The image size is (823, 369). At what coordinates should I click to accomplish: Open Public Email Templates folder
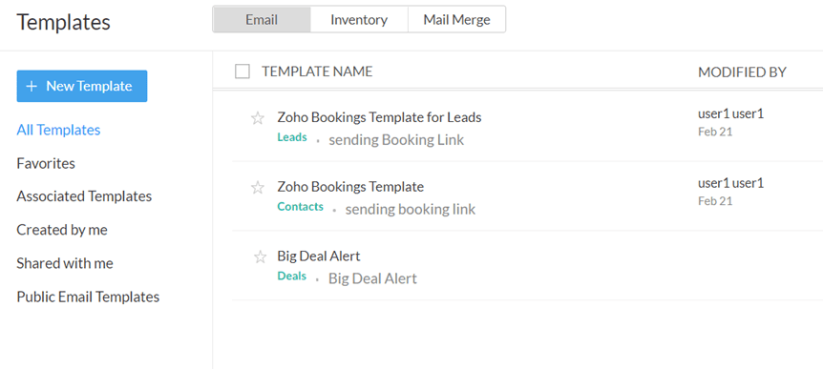(88, 297)
